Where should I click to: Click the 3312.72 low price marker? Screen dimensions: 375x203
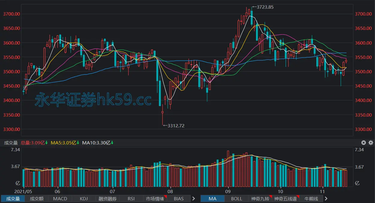click(174, 126)
